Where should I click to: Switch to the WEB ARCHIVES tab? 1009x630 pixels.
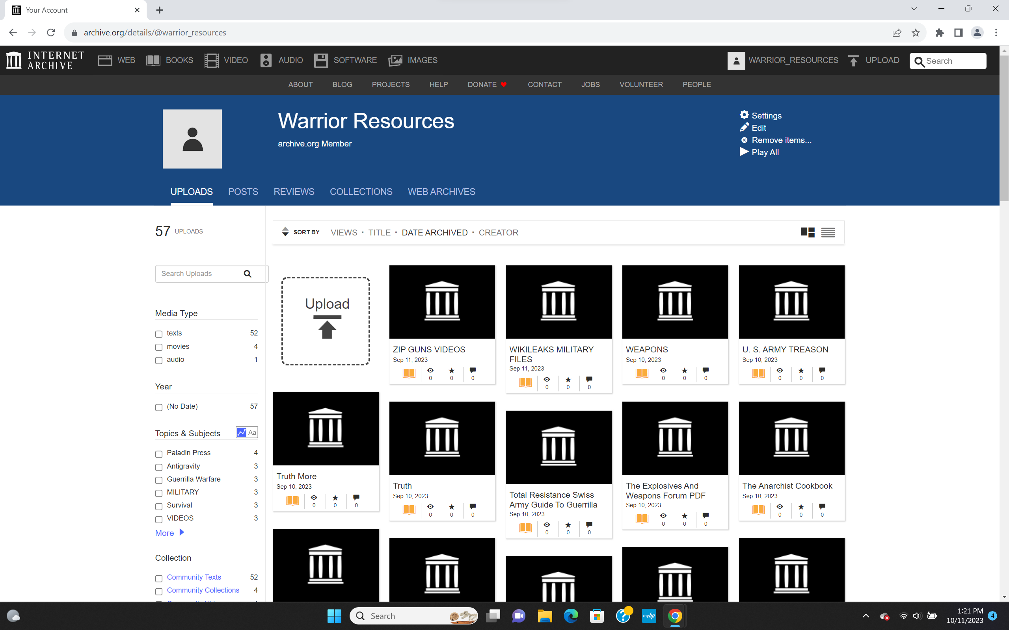pos(441,192)
